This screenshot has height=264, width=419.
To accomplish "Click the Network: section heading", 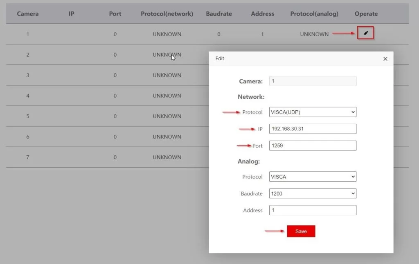I will pos(251,97).
